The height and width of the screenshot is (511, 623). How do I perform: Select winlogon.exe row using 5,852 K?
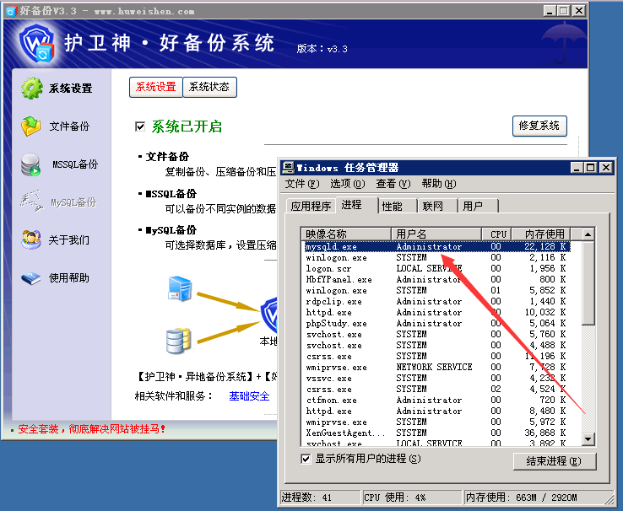(436, 290)
